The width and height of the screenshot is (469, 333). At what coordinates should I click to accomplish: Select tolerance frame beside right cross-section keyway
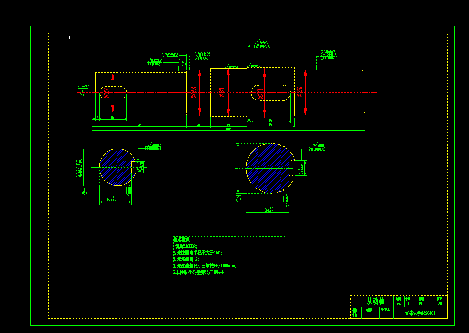point(317,148)
